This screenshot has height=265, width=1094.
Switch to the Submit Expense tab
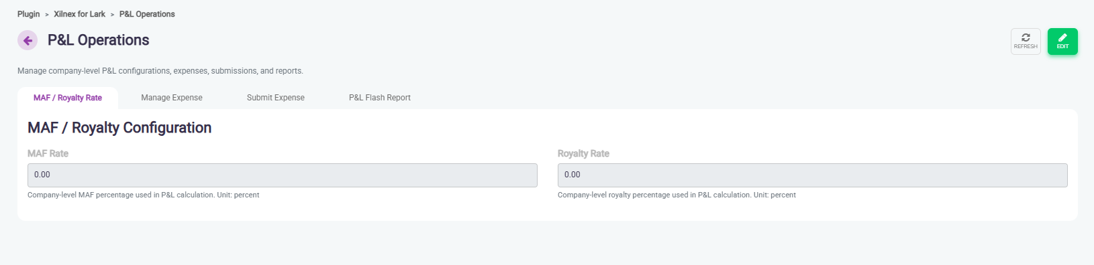coord(276,98)
